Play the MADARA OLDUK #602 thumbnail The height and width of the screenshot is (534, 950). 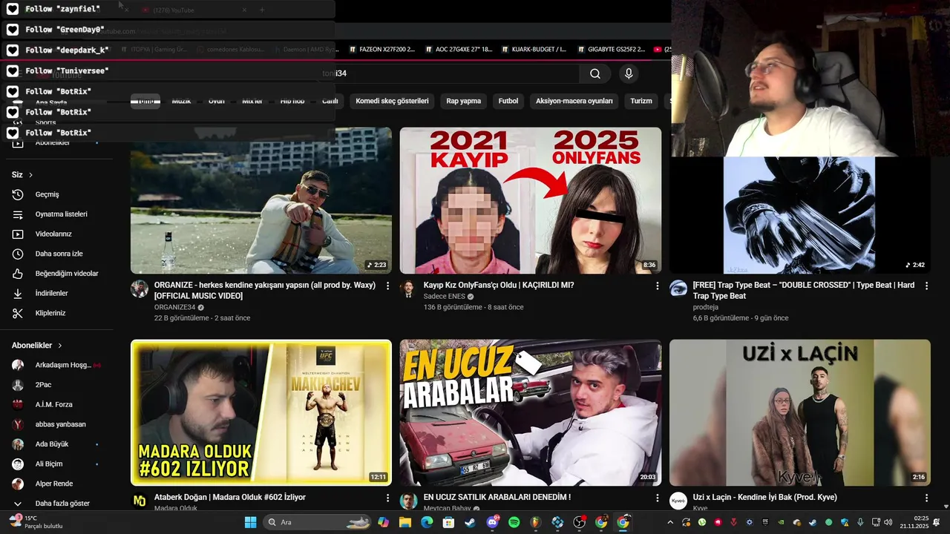261,413
